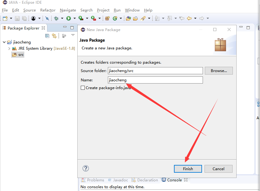The width and height of the screenshot is (260, 191).
Task: Check Create package-info.java checkbox
Action: click(83, 88)
